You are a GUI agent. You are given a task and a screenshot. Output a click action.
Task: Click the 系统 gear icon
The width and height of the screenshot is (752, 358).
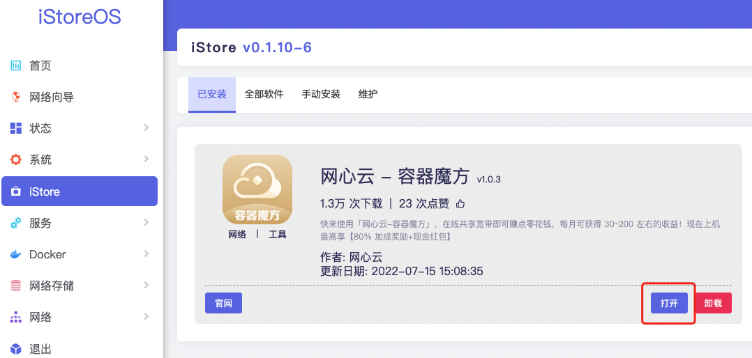click(x=16, y=159)
